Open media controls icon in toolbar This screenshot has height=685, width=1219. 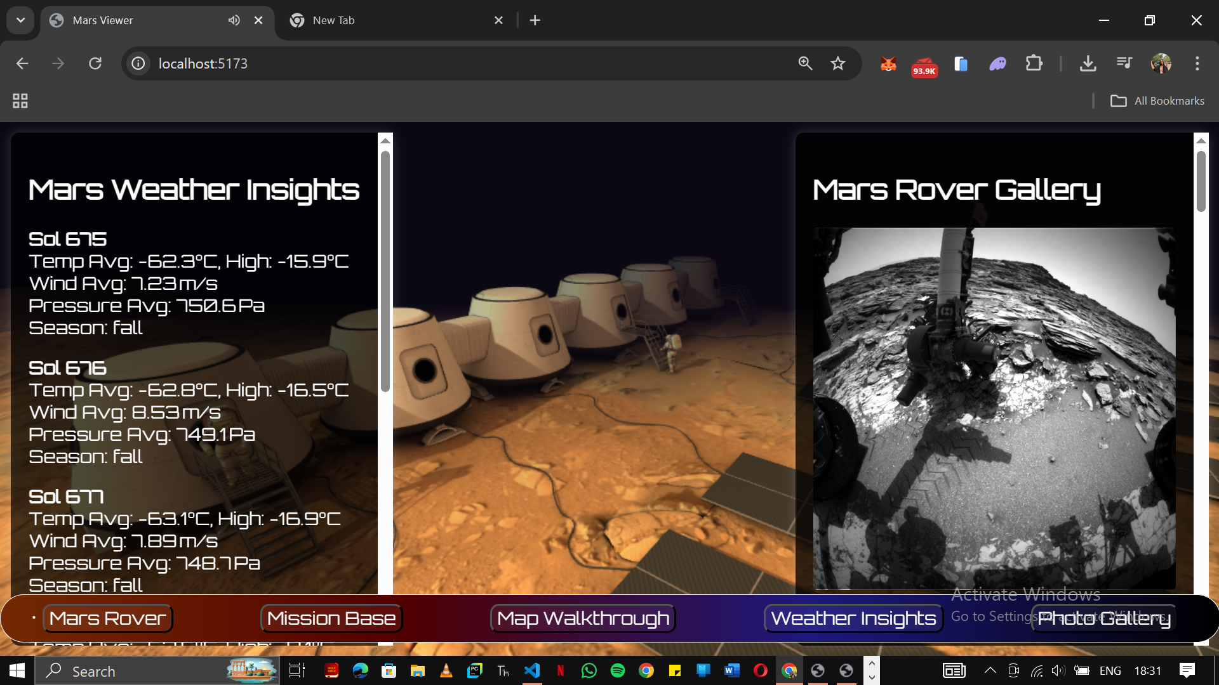[1124, 63]
